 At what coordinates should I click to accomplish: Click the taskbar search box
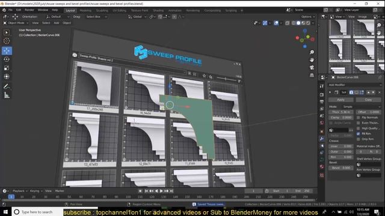(x=37, y=212)
